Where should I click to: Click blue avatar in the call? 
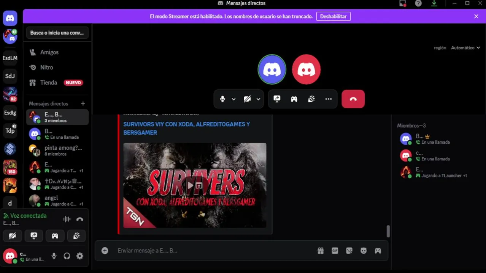[x=272, y=69]
